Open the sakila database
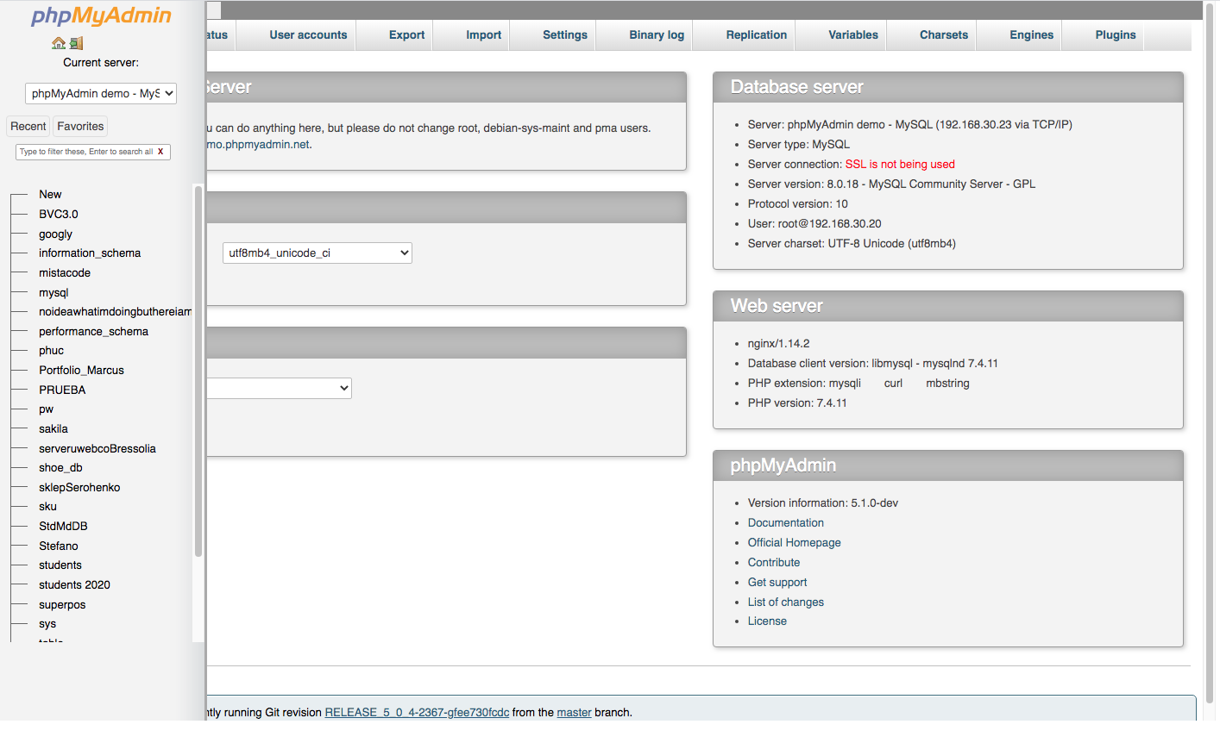This screenshot has width=1220, height=743. click(x=53, y=428)
